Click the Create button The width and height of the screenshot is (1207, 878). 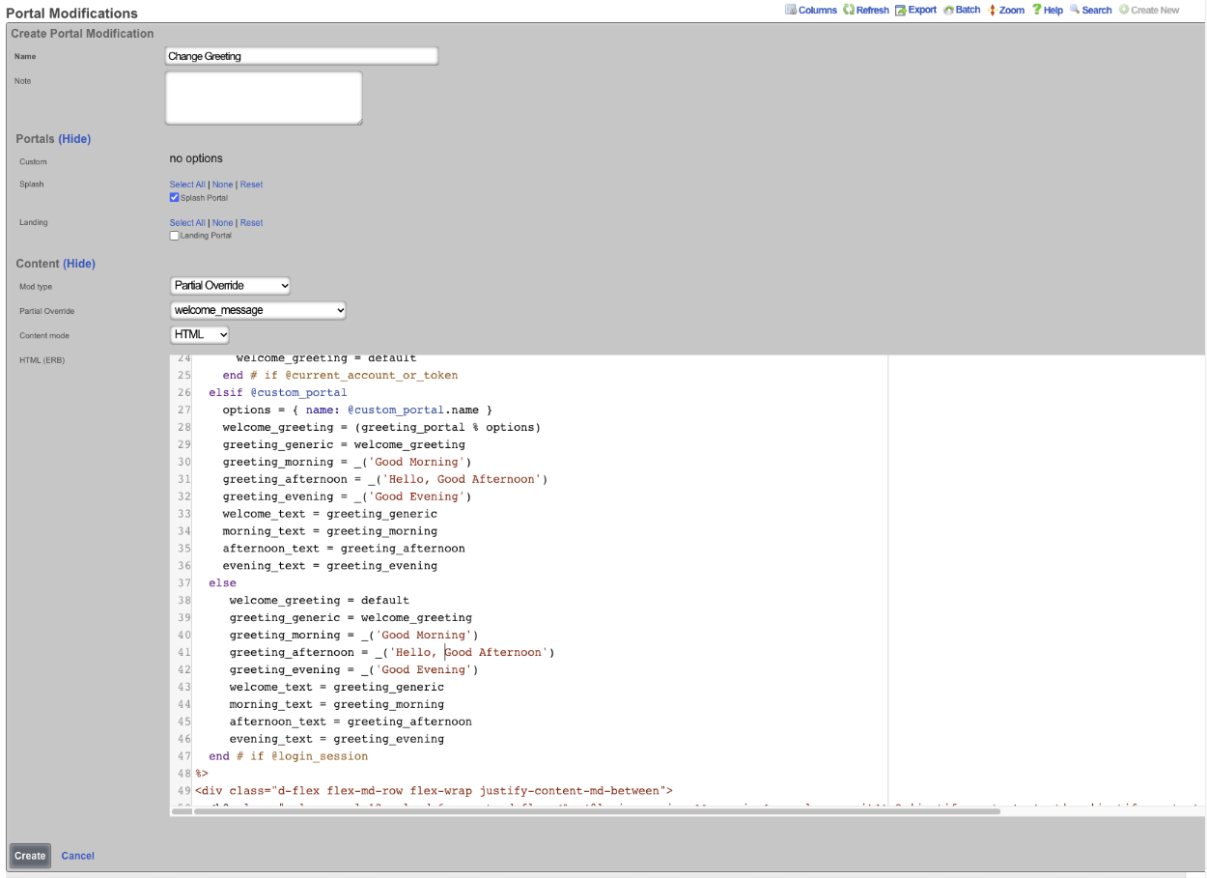[30, 856]
